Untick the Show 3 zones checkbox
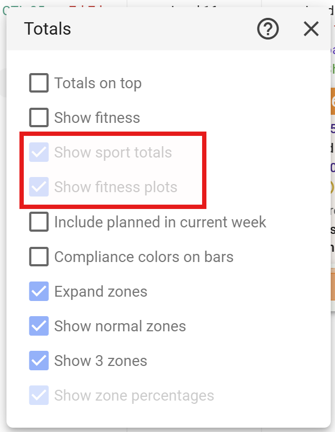Viewport: 335px width, 432px height. (x=39, y=361)
